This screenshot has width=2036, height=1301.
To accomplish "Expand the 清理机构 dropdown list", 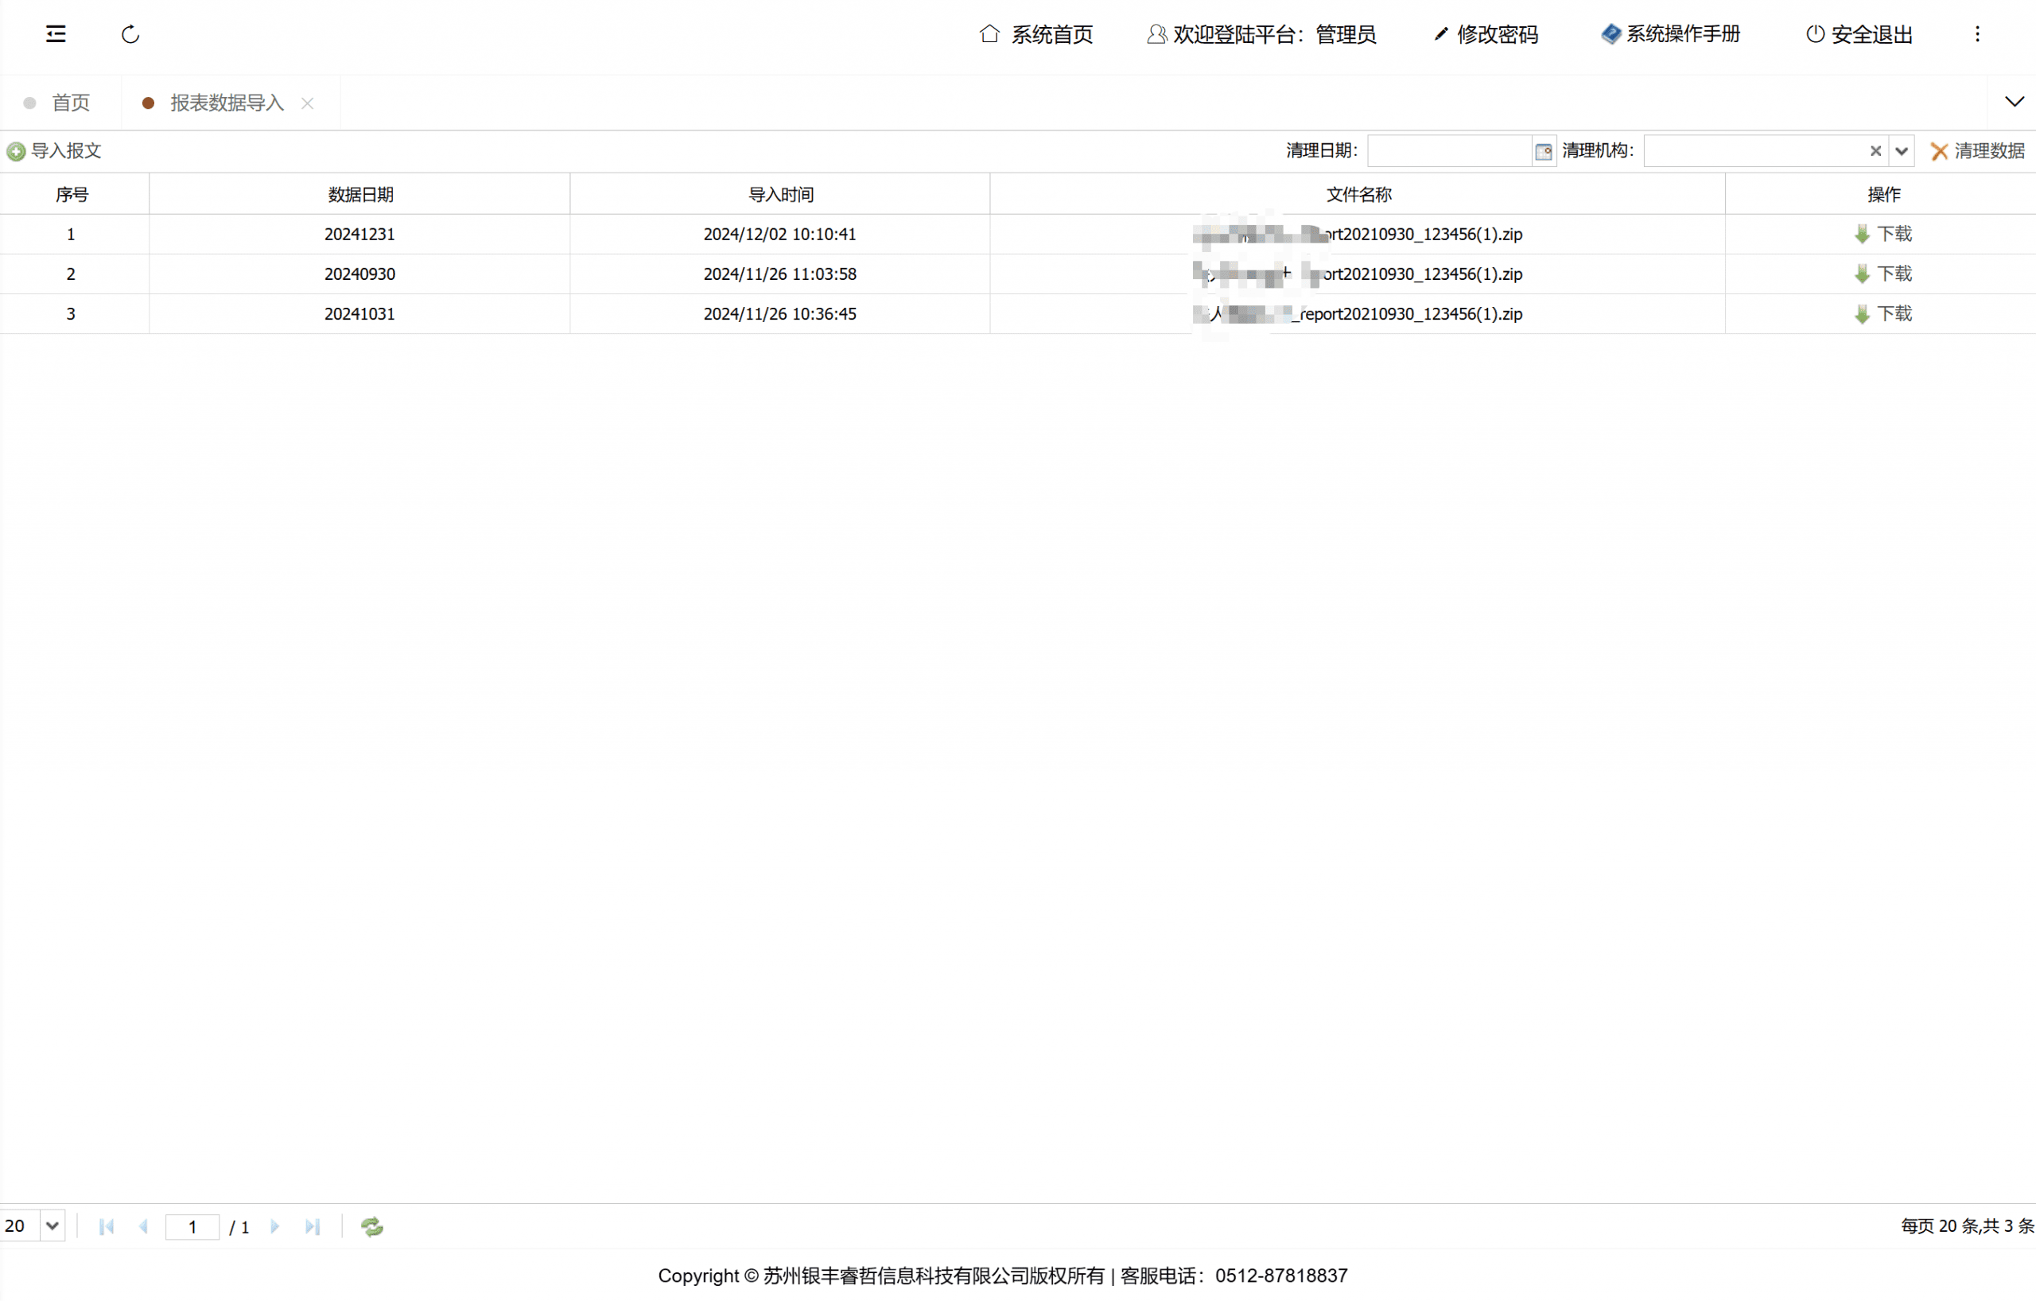I will (1902, 151).
